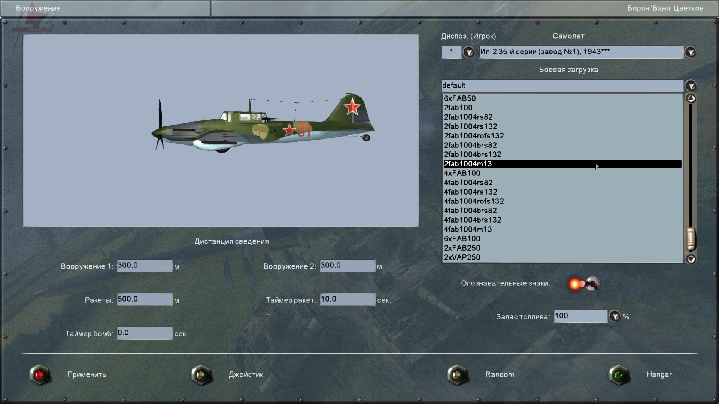719x404 pixels.
Task: Open the Диспоз. number dropdown arrow
Action: point(468,52)
